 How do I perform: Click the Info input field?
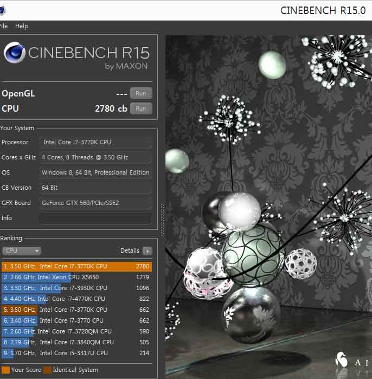(95, 218)
